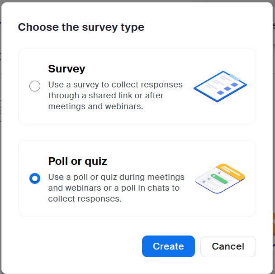Click the blue Survey clipboard illustration
The image size is (275, 274).
coord(220,87)
